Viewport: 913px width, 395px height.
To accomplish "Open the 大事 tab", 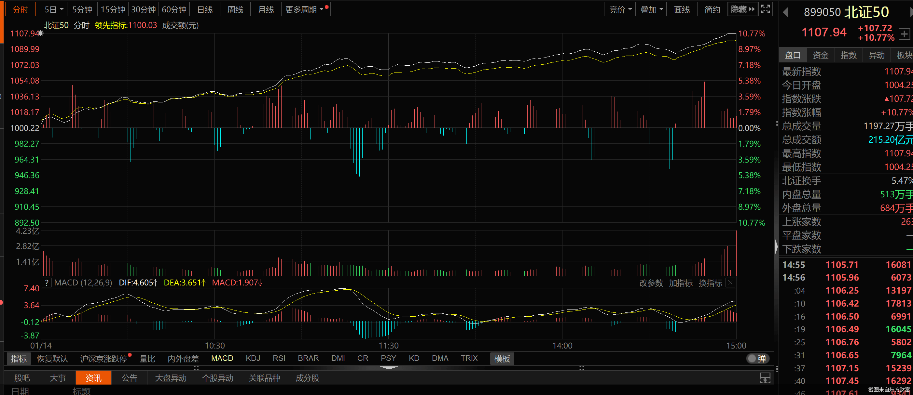I will (x=58, y=378).
